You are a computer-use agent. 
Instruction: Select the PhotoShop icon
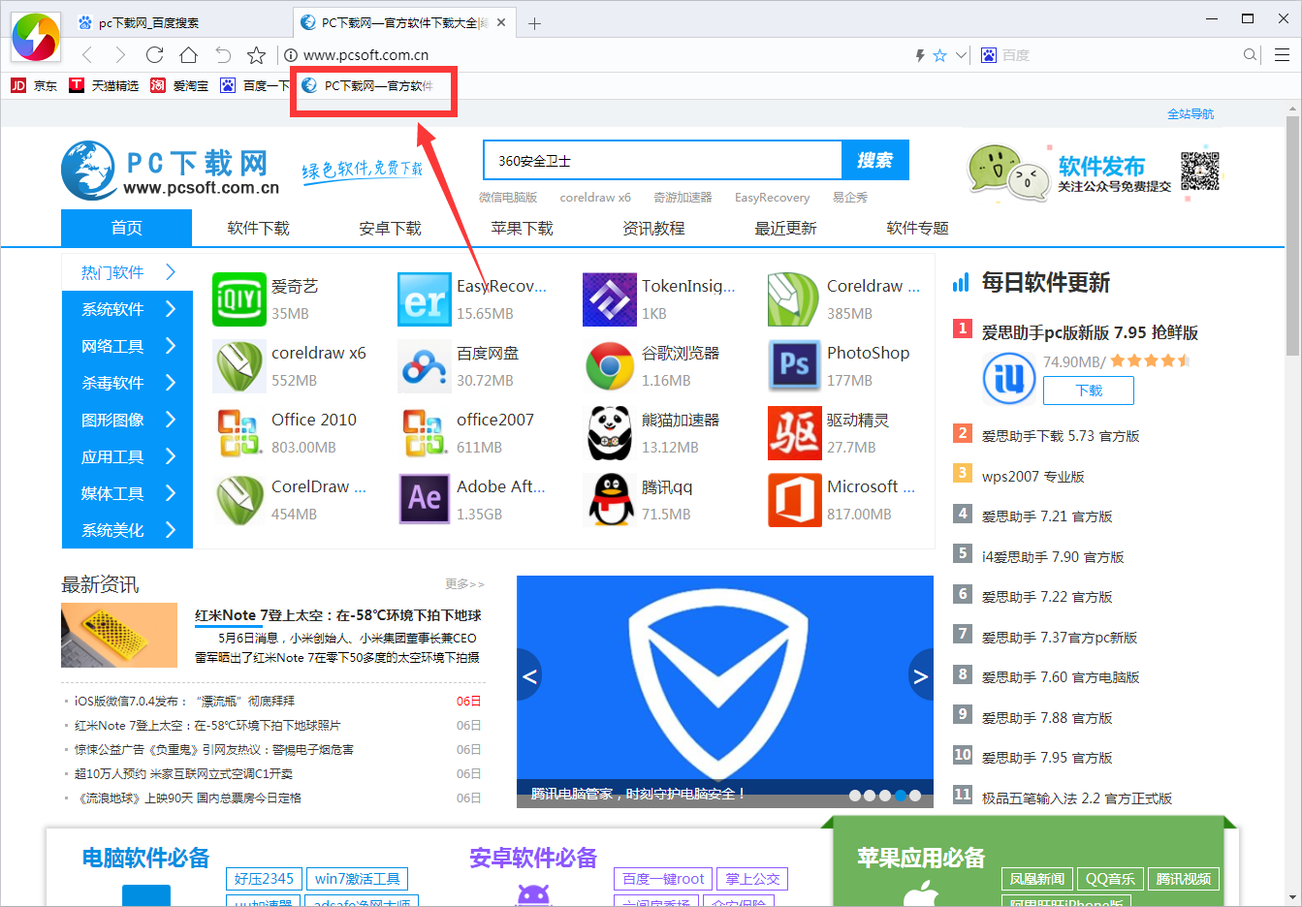point(794,366)
